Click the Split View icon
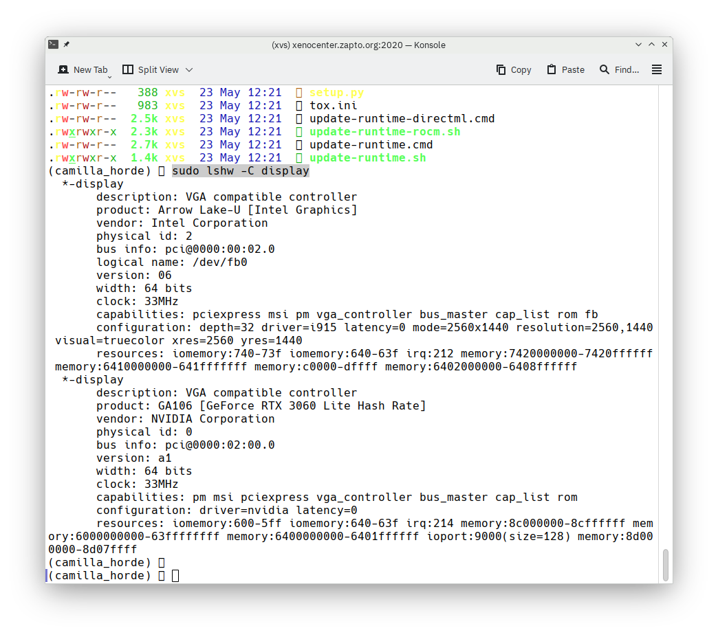 [x=128, y=69]
